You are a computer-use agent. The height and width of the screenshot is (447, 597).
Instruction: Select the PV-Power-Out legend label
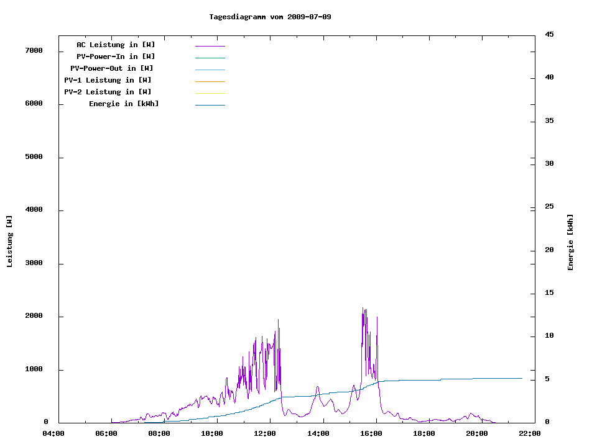112,68
